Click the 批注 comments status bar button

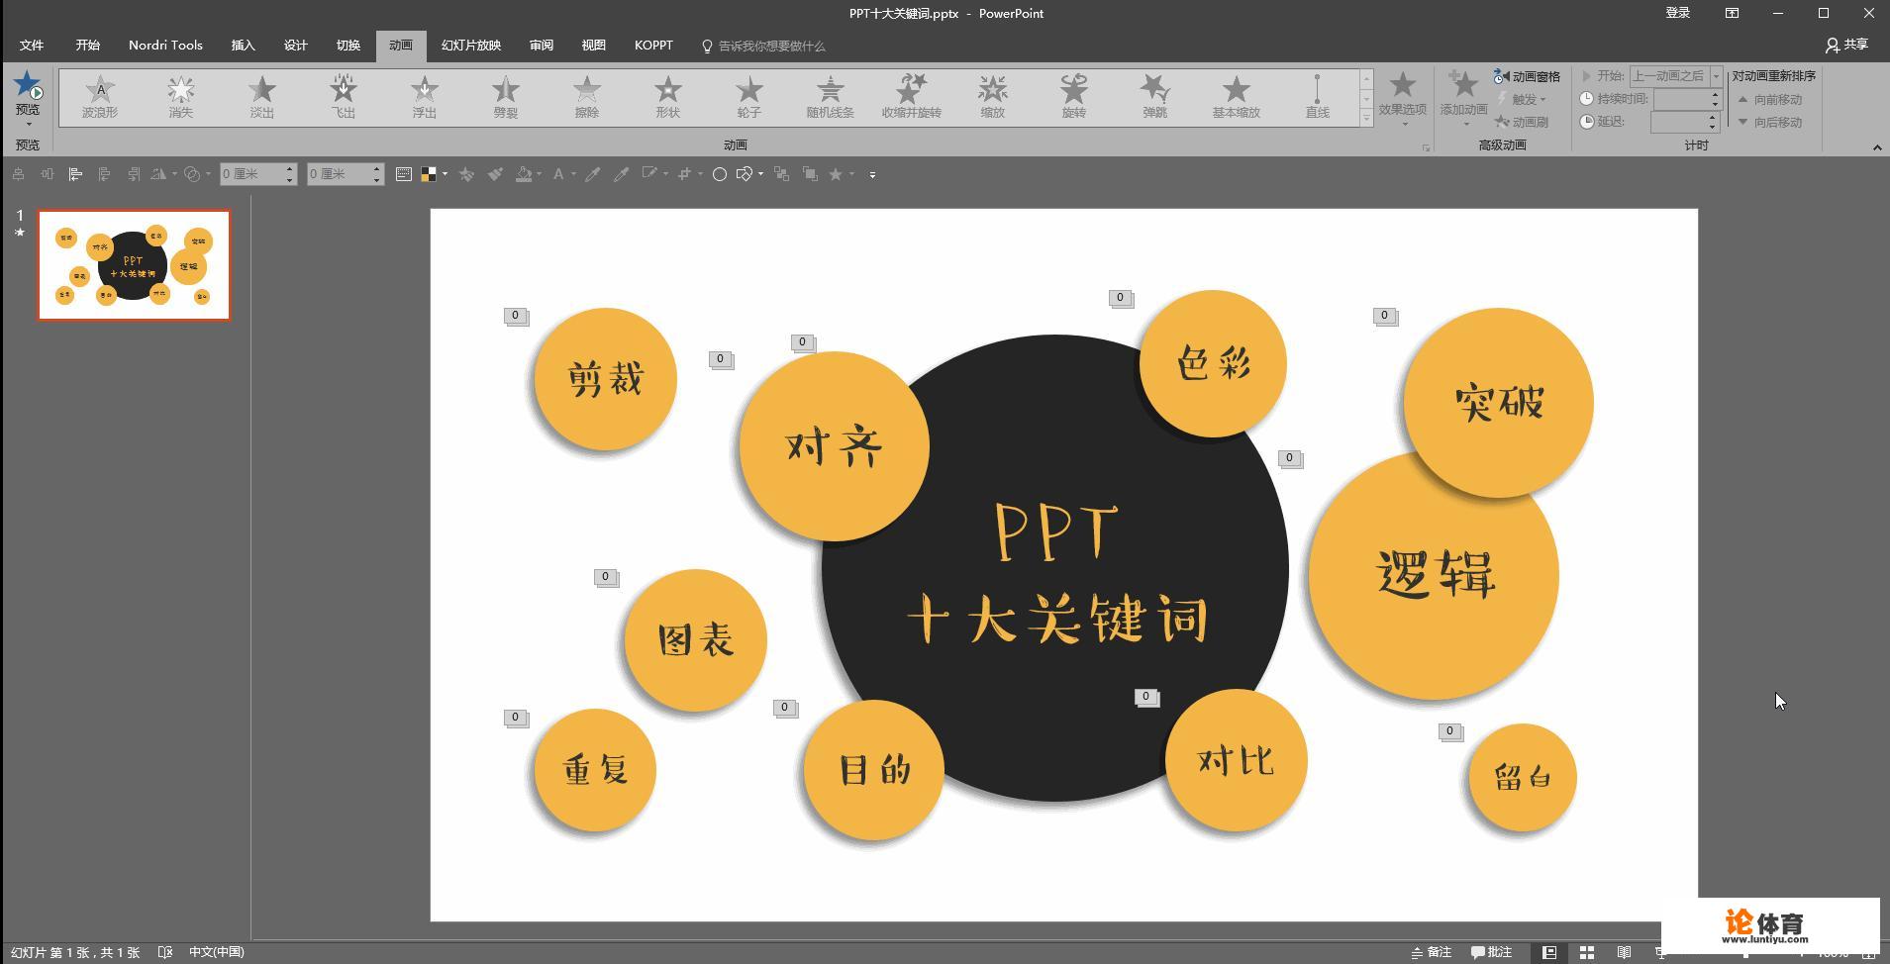1492,952
